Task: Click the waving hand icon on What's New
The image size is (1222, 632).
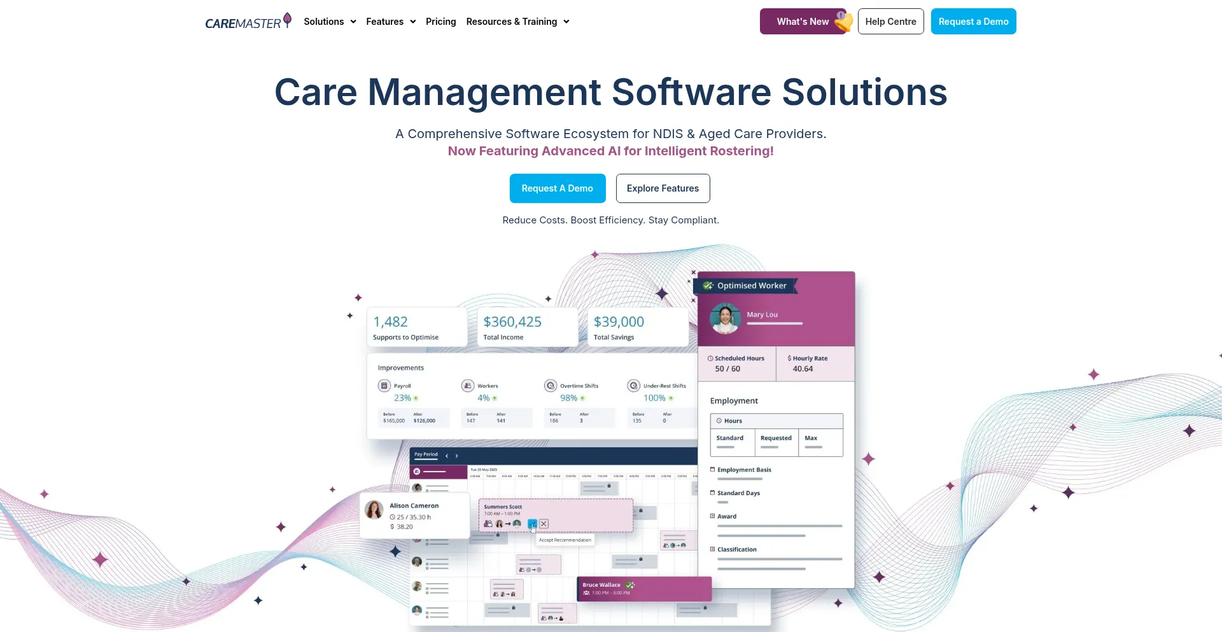Action: tap(843, 22)
